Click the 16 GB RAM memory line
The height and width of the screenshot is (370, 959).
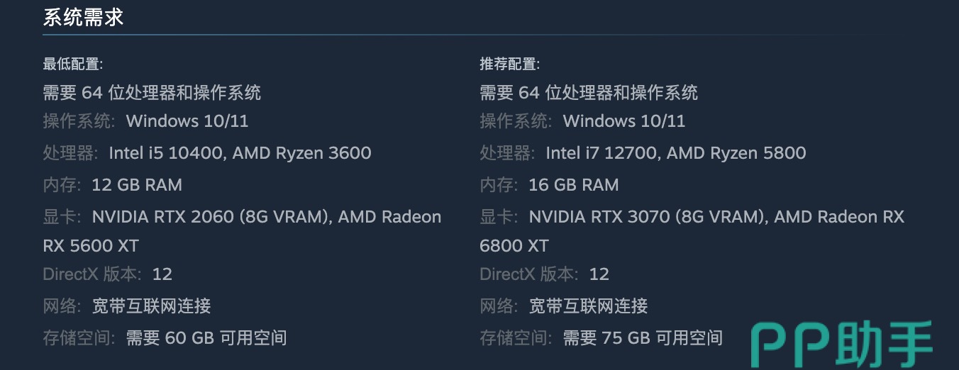coord(574,185)
